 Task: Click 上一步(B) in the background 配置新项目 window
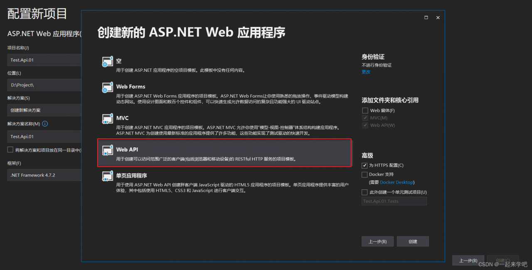[468, 260]
